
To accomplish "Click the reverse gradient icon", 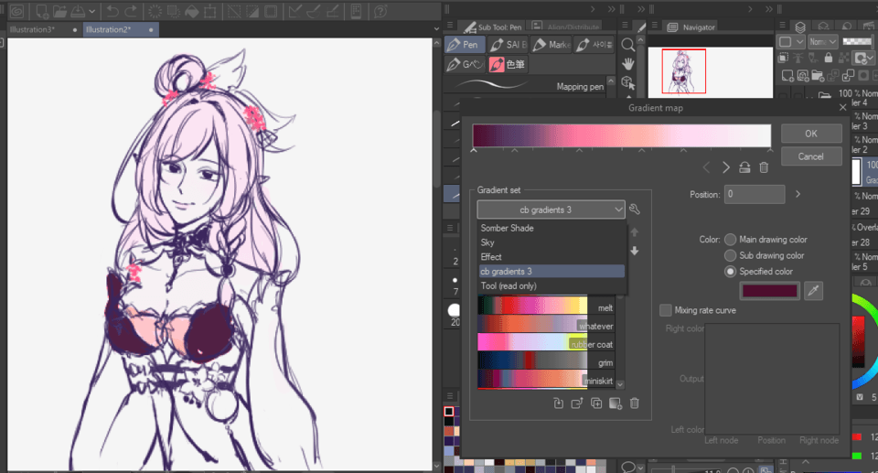I will 744,167.
